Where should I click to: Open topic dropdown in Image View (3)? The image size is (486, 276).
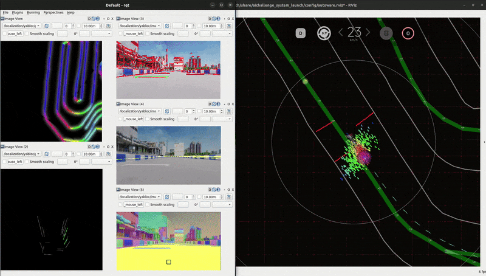pyautogui.click(x=140, y=26)
